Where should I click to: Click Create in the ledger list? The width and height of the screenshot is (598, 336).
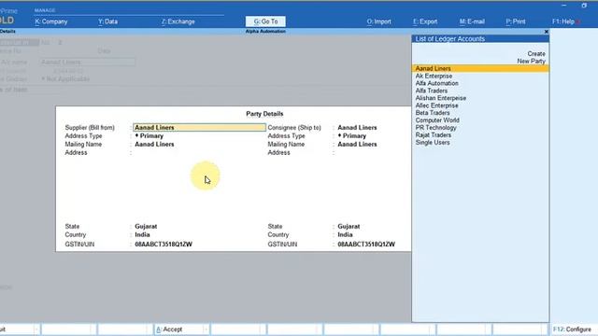536,54
